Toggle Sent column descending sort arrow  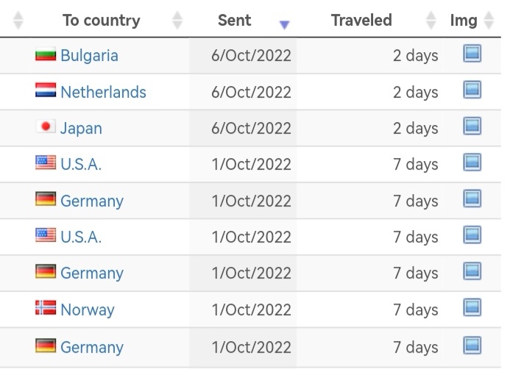pyautogui.click(x=284, y=25)
